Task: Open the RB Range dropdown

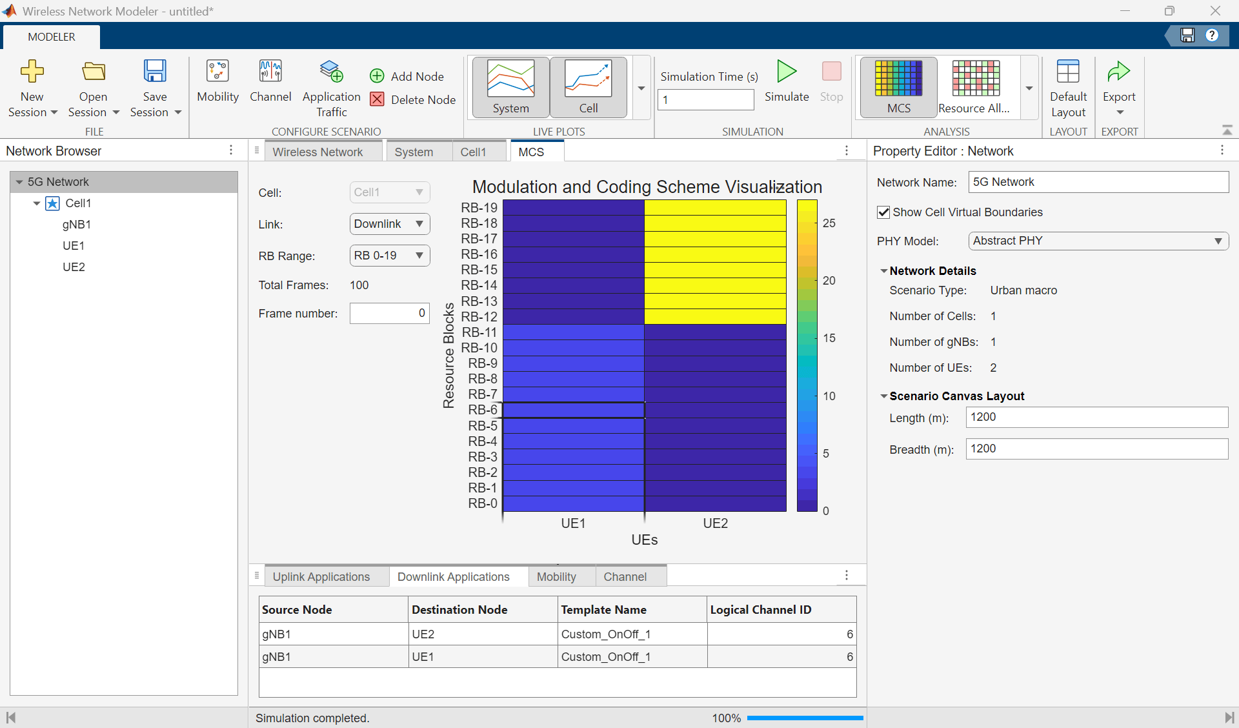Action: 389,256
